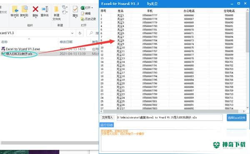Click the serial number cell 21
The image size is (250, 154).
[x=102, y=87]
